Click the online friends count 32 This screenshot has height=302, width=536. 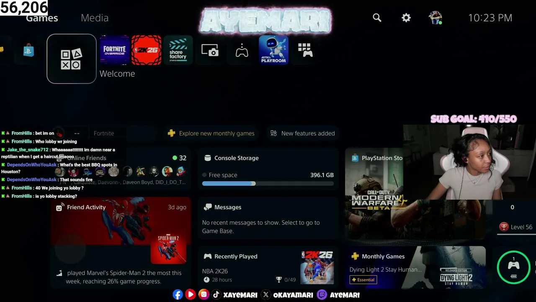(183, 158)
